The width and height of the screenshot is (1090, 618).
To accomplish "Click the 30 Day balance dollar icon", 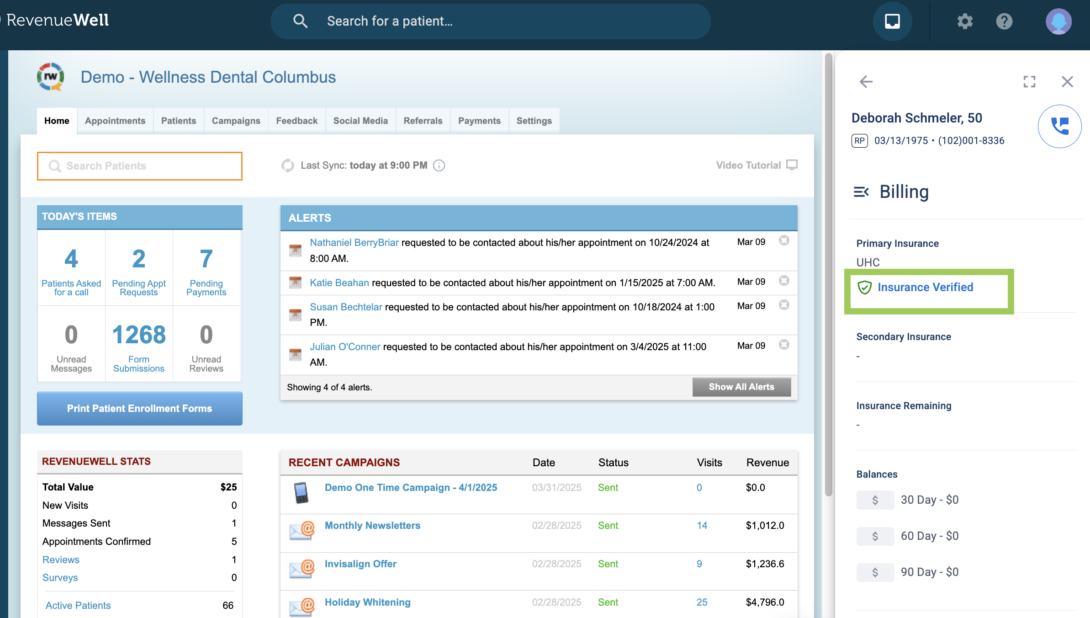I will (875, 500).
